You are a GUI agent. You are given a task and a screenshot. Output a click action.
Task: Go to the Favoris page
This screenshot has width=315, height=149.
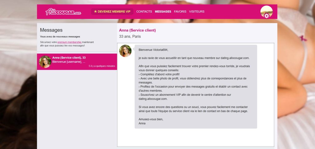[x=180, y=12]
